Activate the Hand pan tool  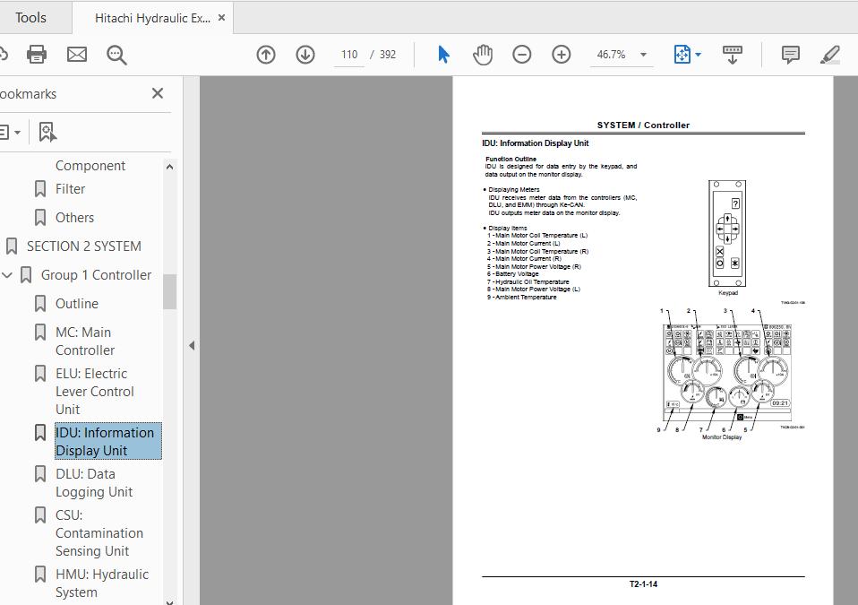pyautogui.click(x=482, y=54)
